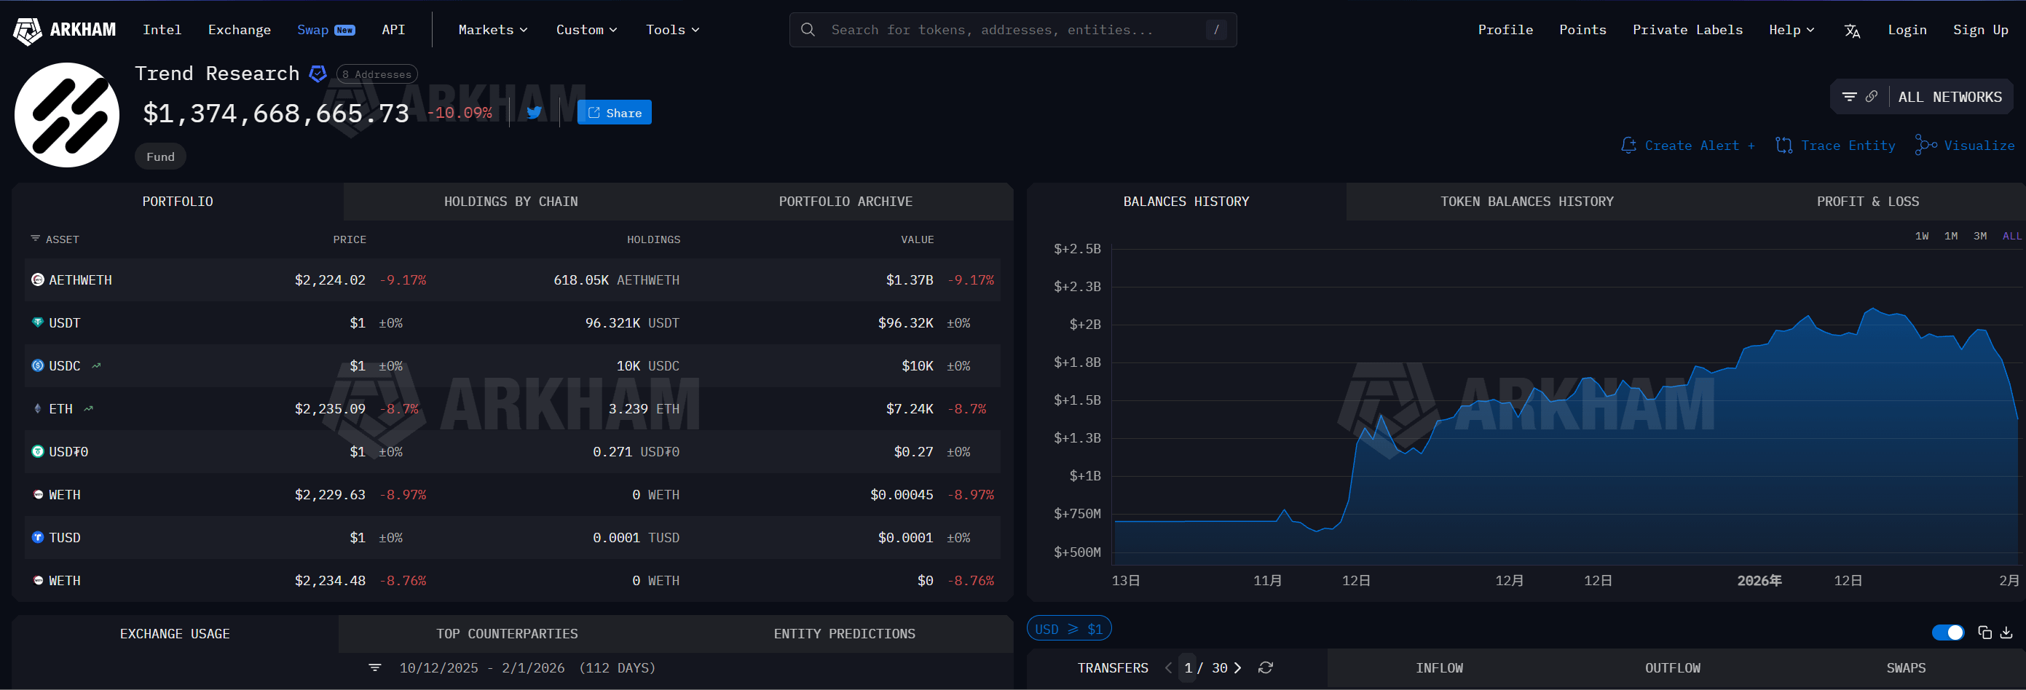The width and height of the screenshot is (2026, 690).
Task: Click the 8 Addresses badge
Action: click(377, 74)
